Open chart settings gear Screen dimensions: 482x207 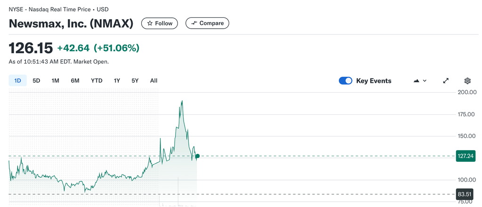(x=467, y=81)
